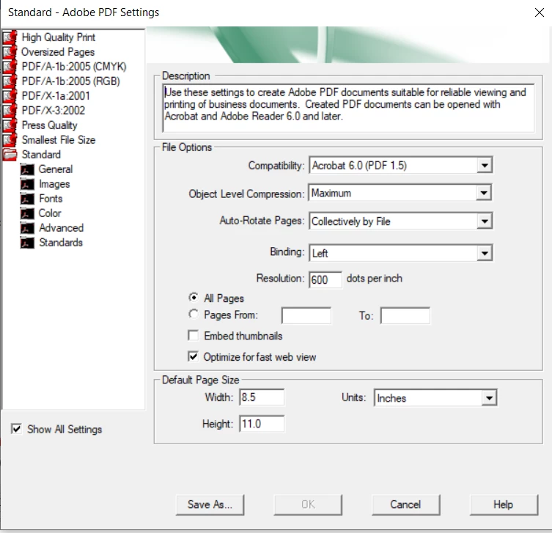Screen dimensions: 552x533
Task: Select the Pages From radio button
Action: [194, 314]
